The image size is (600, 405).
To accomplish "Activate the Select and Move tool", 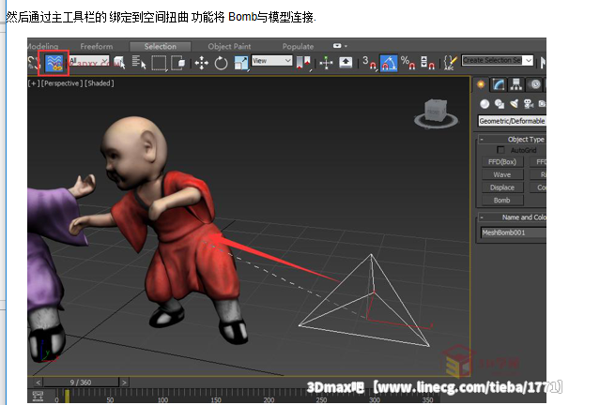I will coord(201,63).
